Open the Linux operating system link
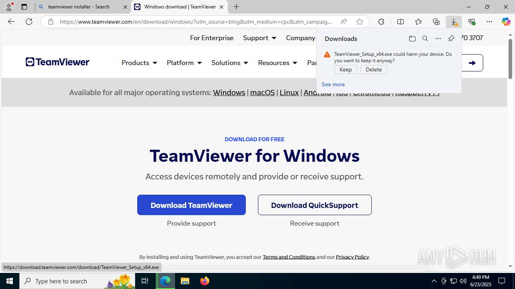Viewport: 515px width, 289px height. (289, 92)
